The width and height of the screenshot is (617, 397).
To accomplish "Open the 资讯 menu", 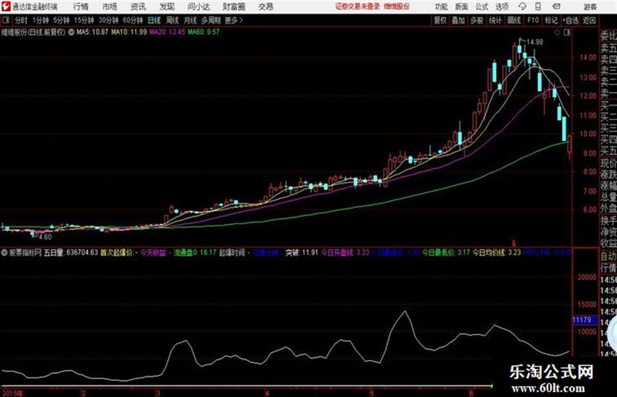I will tap(138, 7).
